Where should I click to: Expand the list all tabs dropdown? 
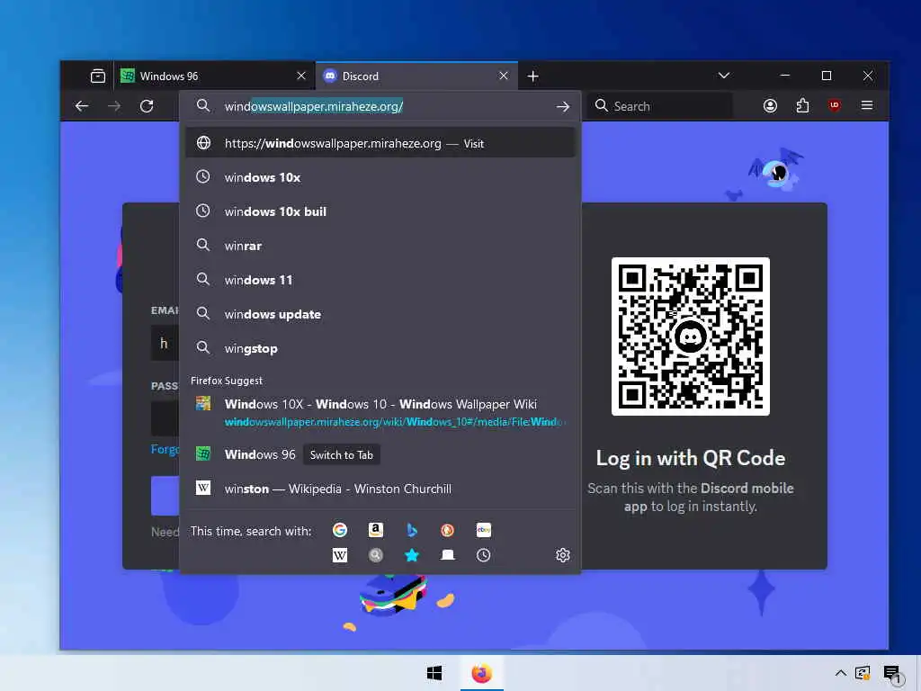tap(724, 76)
